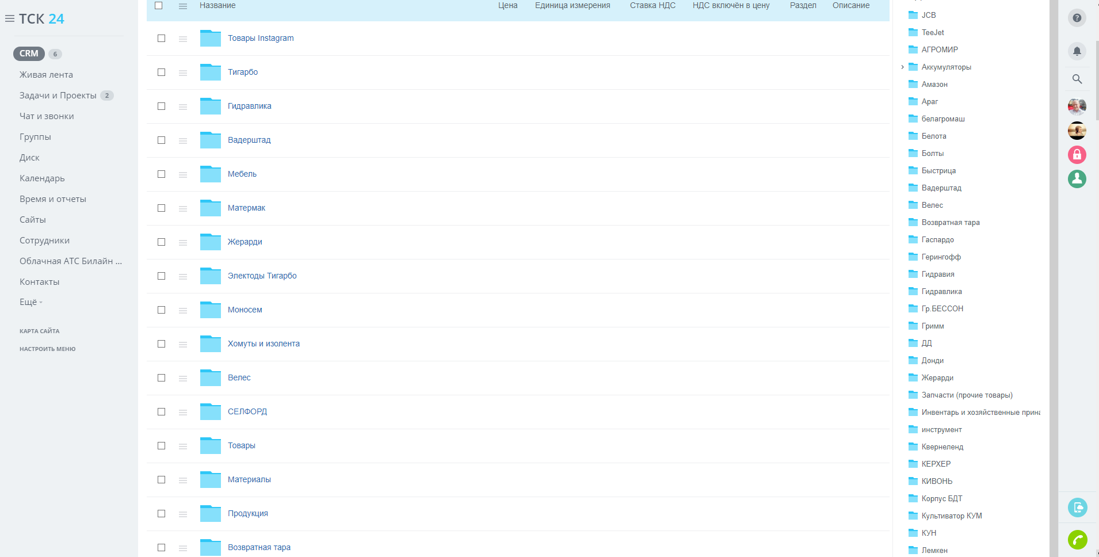Screen dimensions: 1099x557
Task: Toggle the select-all checkbox in header
Action: 159,6
